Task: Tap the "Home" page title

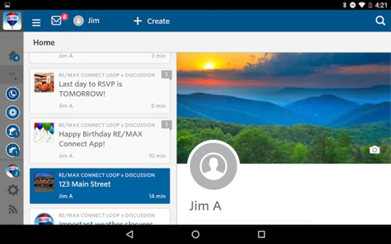Action: point(44,43)
